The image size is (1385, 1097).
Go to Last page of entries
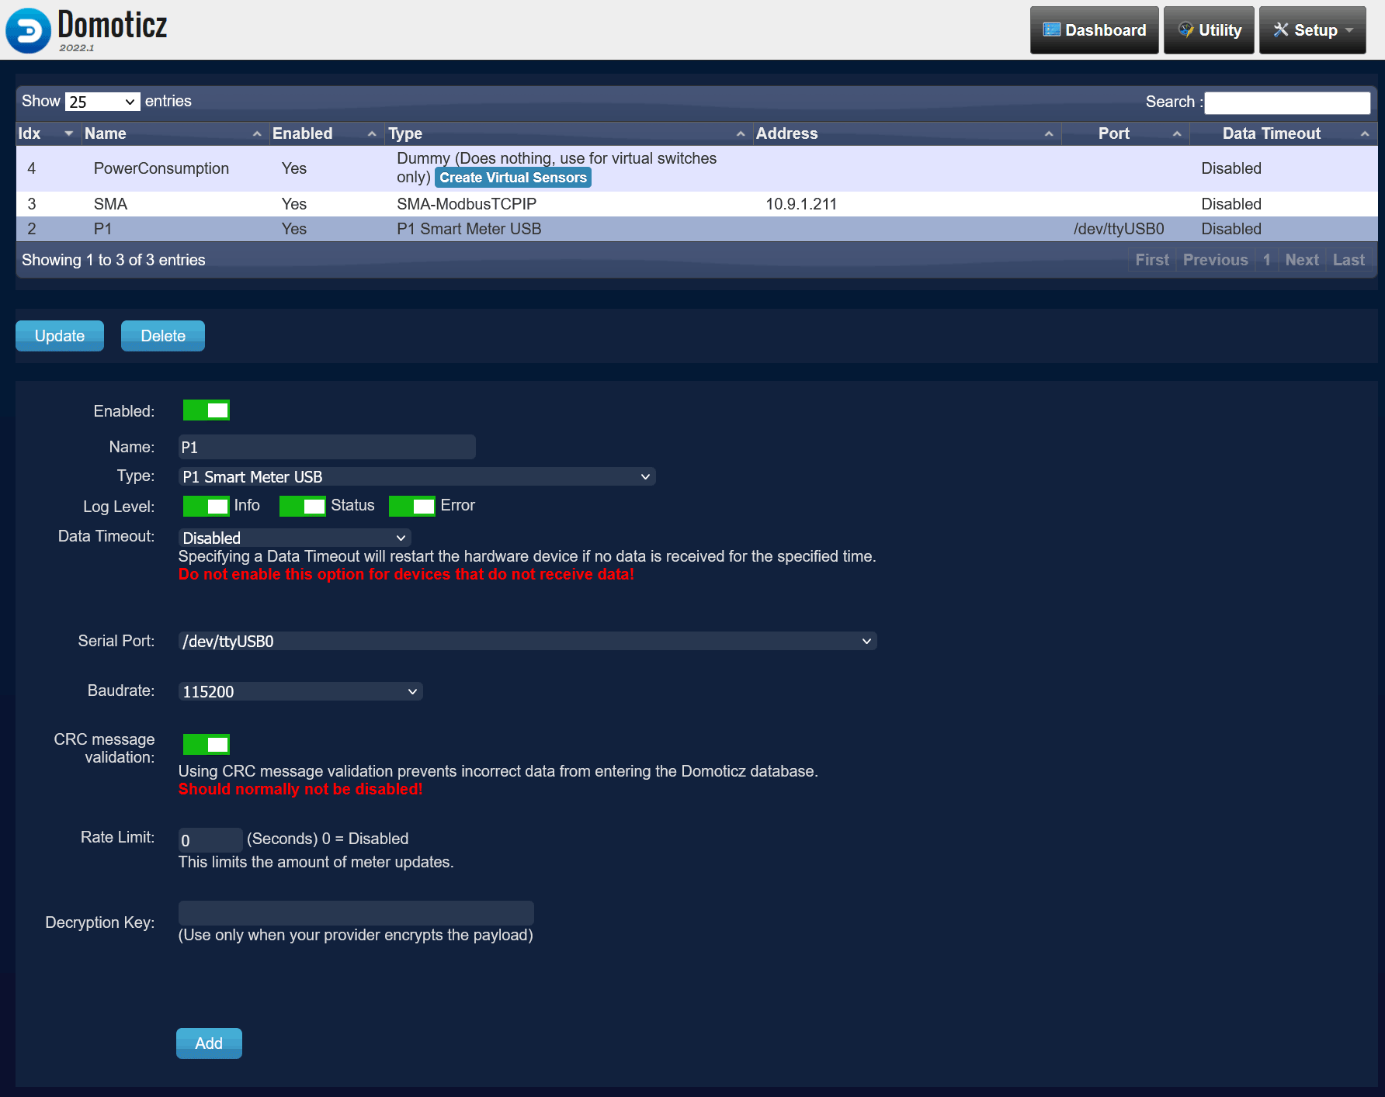tap(1349, 260)
